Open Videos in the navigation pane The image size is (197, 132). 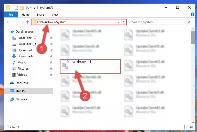(x=22, y=75)
